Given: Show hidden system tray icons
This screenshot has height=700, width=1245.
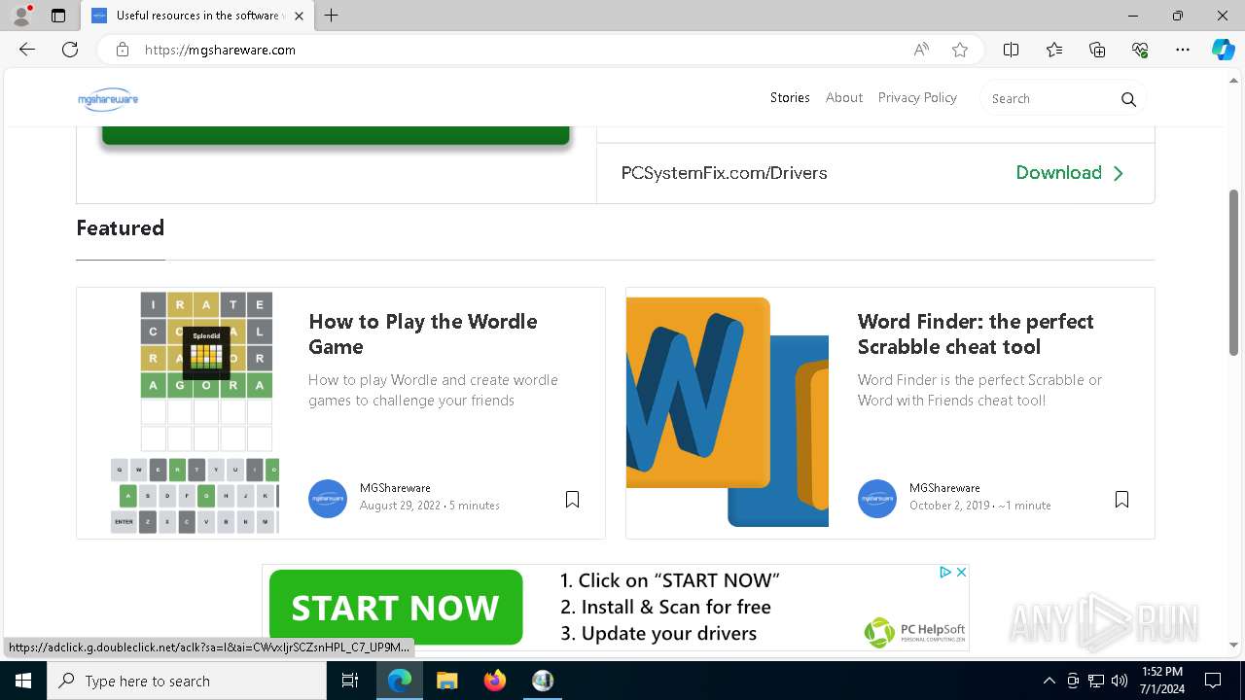Looking at the screenshot, I should coord(1049,681).
